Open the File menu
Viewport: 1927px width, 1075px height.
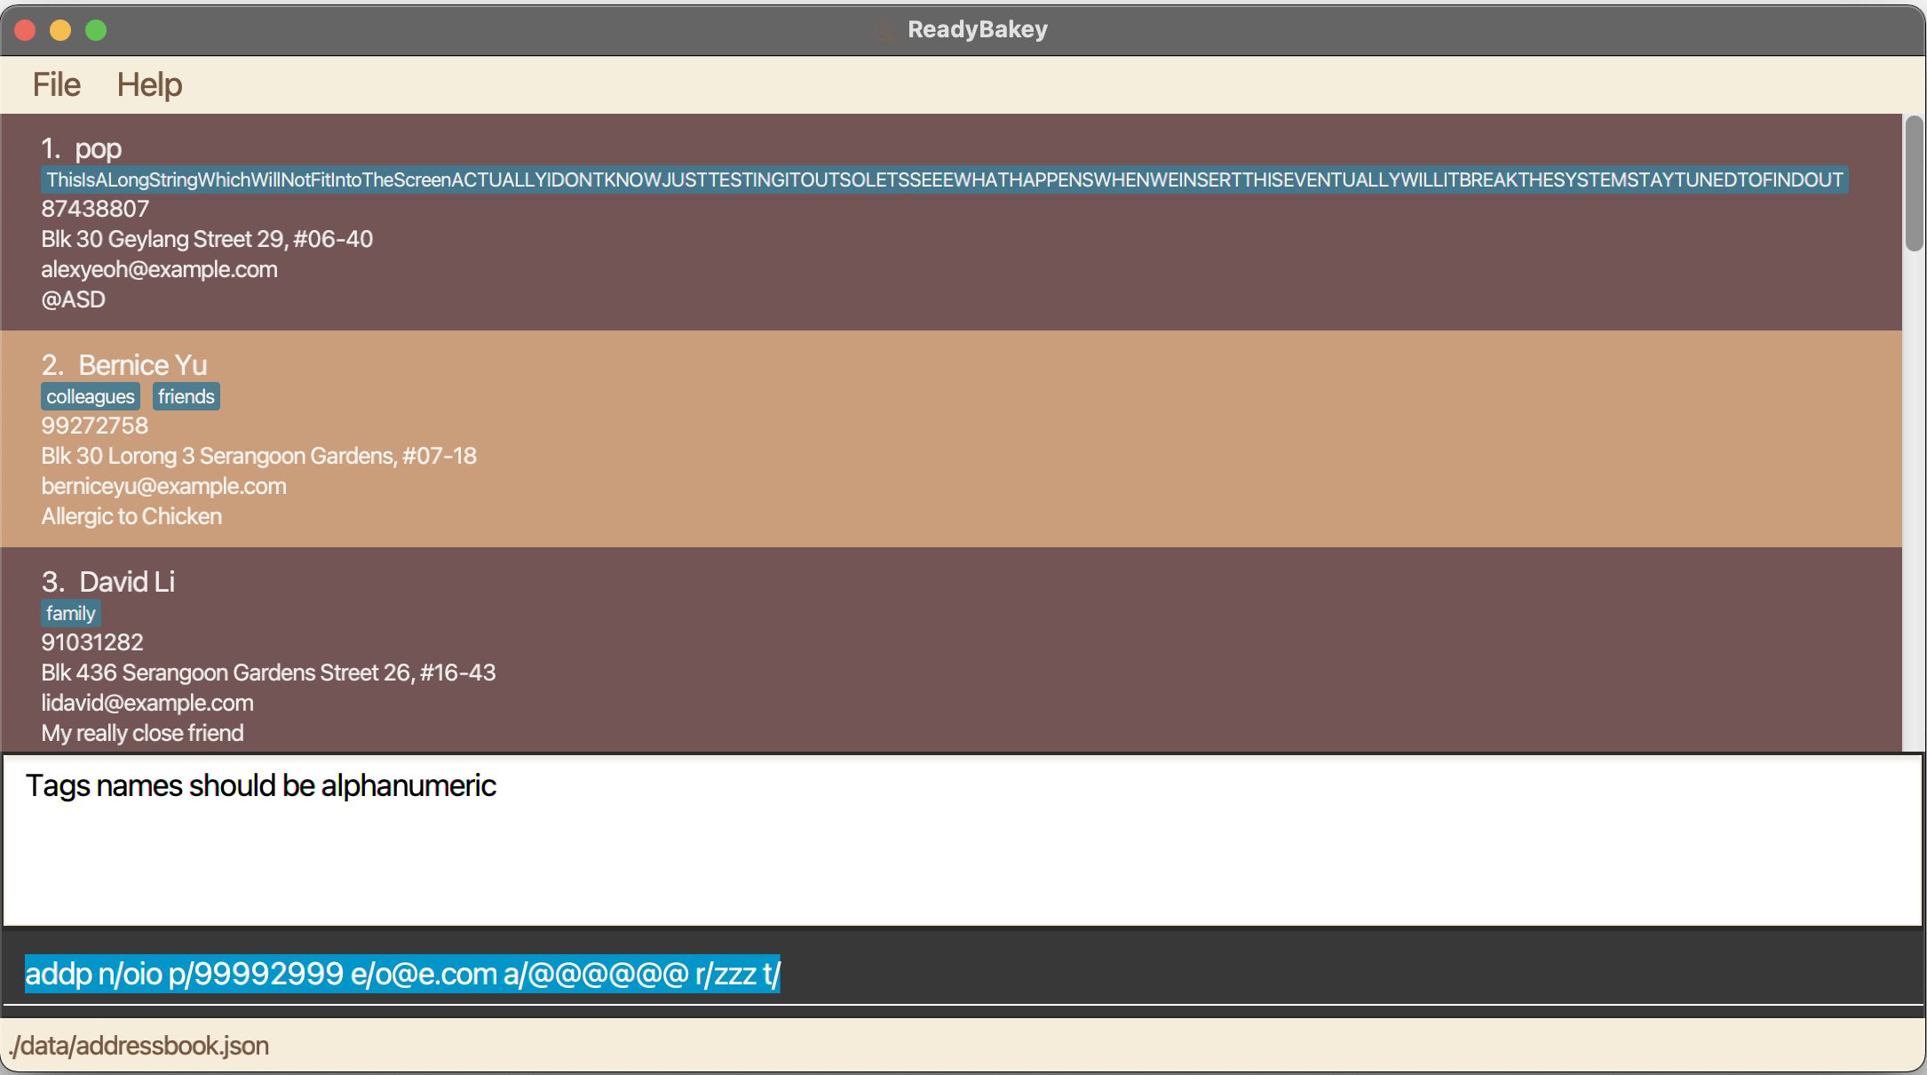56,84
